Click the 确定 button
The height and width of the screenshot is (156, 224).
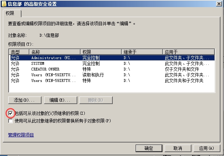click(x=149, y=148)
